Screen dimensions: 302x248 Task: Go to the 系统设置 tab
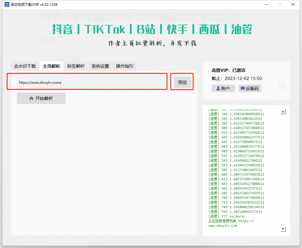pyautogui.click(x=100, y=66)
